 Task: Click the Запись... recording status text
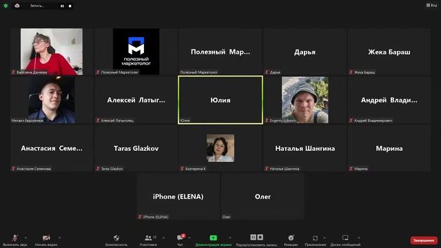tap(37, 6)
